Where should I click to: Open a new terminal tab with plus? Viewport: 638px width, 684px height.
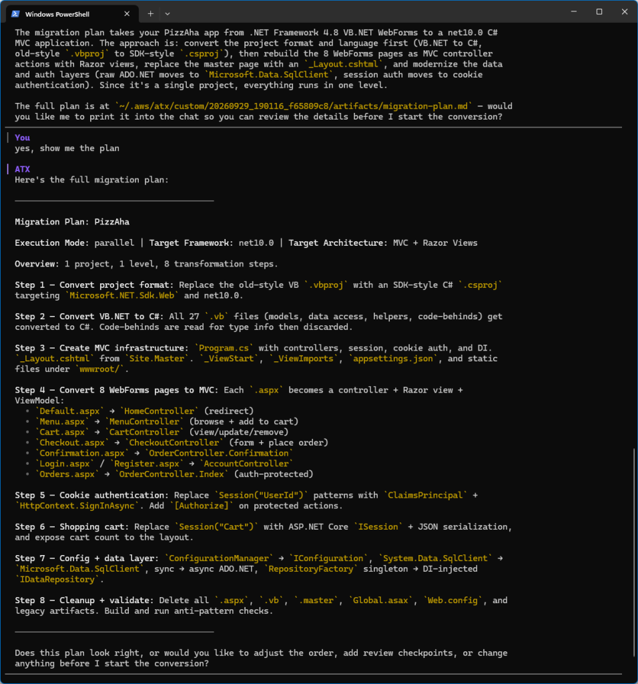pos(150,14)
